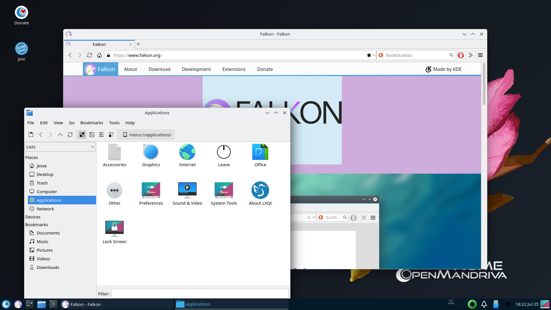The width and height of the screenshot is (551, 310).
Task: Click the Download link on falkon.org
Action: (x=160, y=69)
